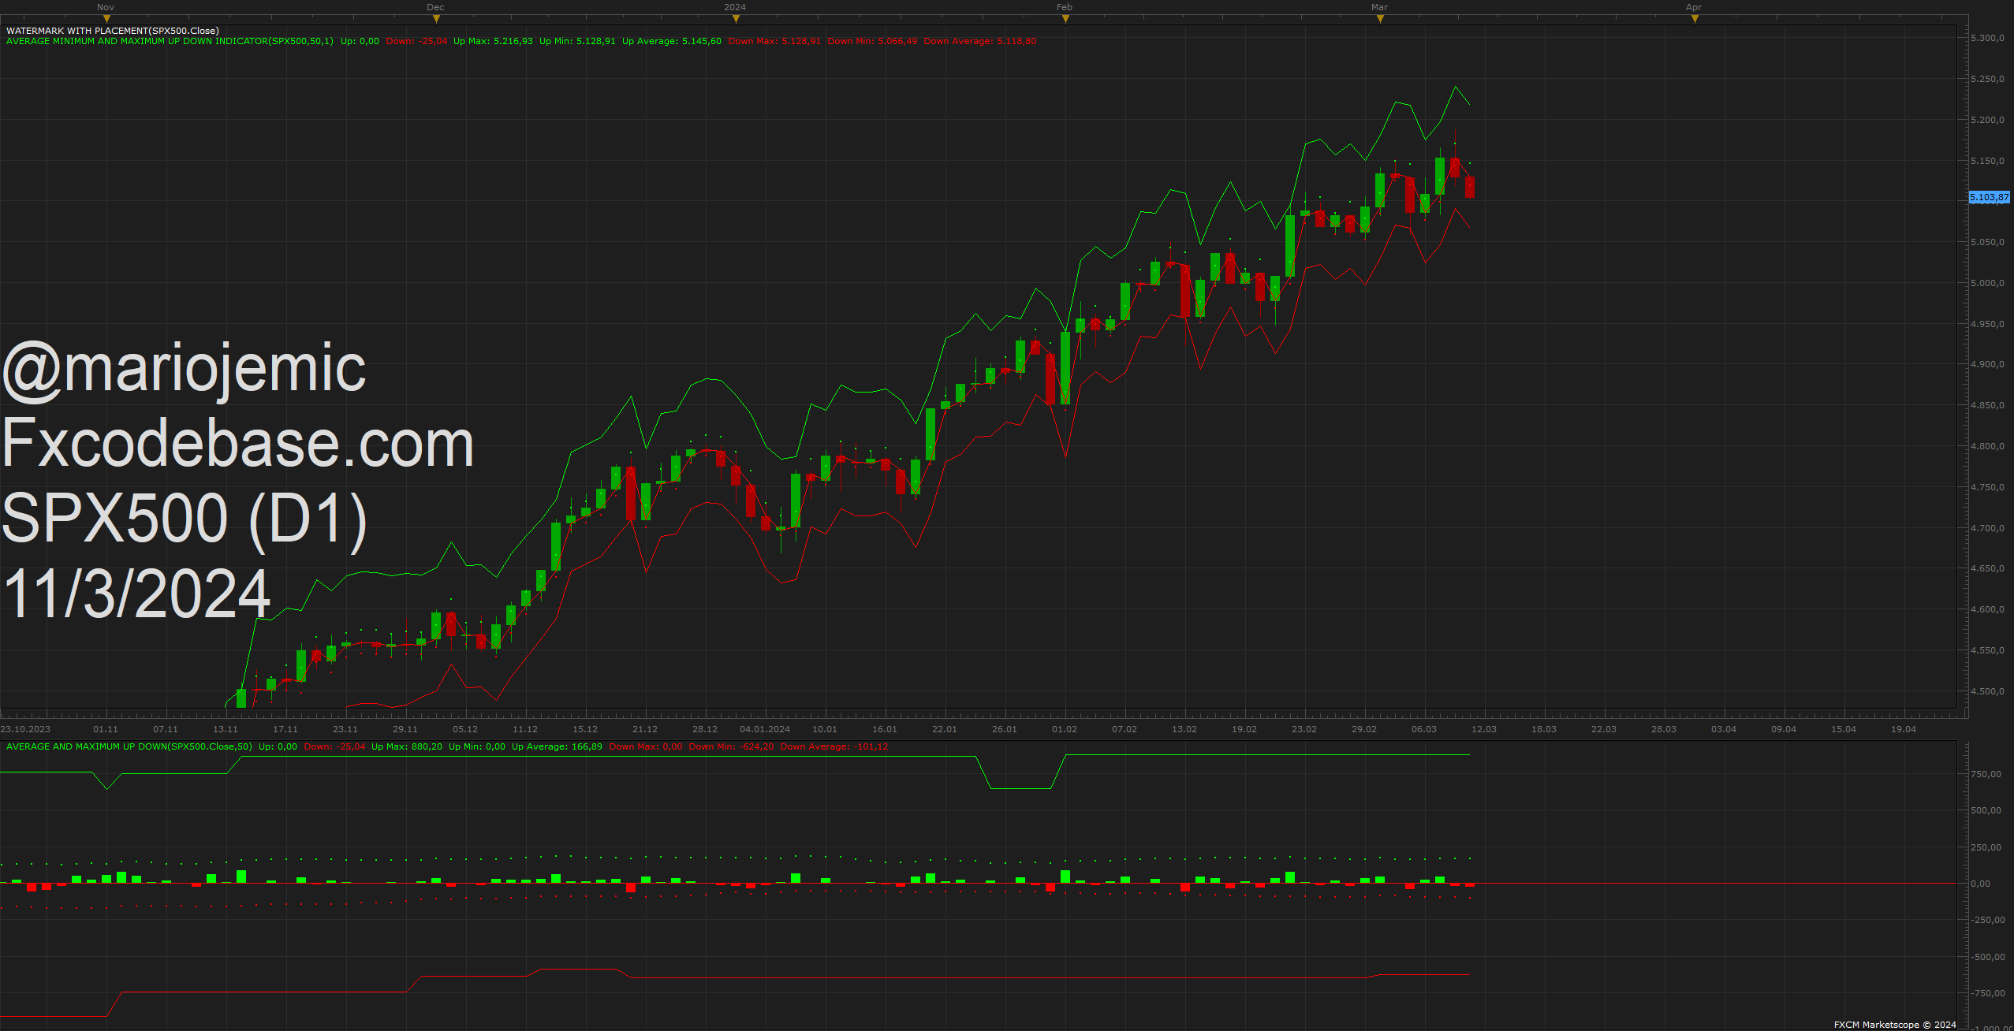Click the Up Max: 880,20 value
The width and height of the screenshot is (2014, 1031).
pos(407,746)
